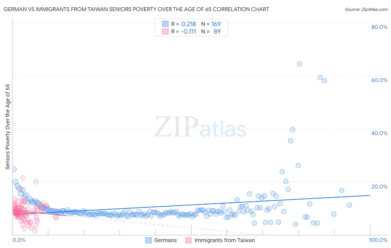Screen dimensions: 391x248
Task: Click the blue outlier point near 40%
Action: pos(293,130)
